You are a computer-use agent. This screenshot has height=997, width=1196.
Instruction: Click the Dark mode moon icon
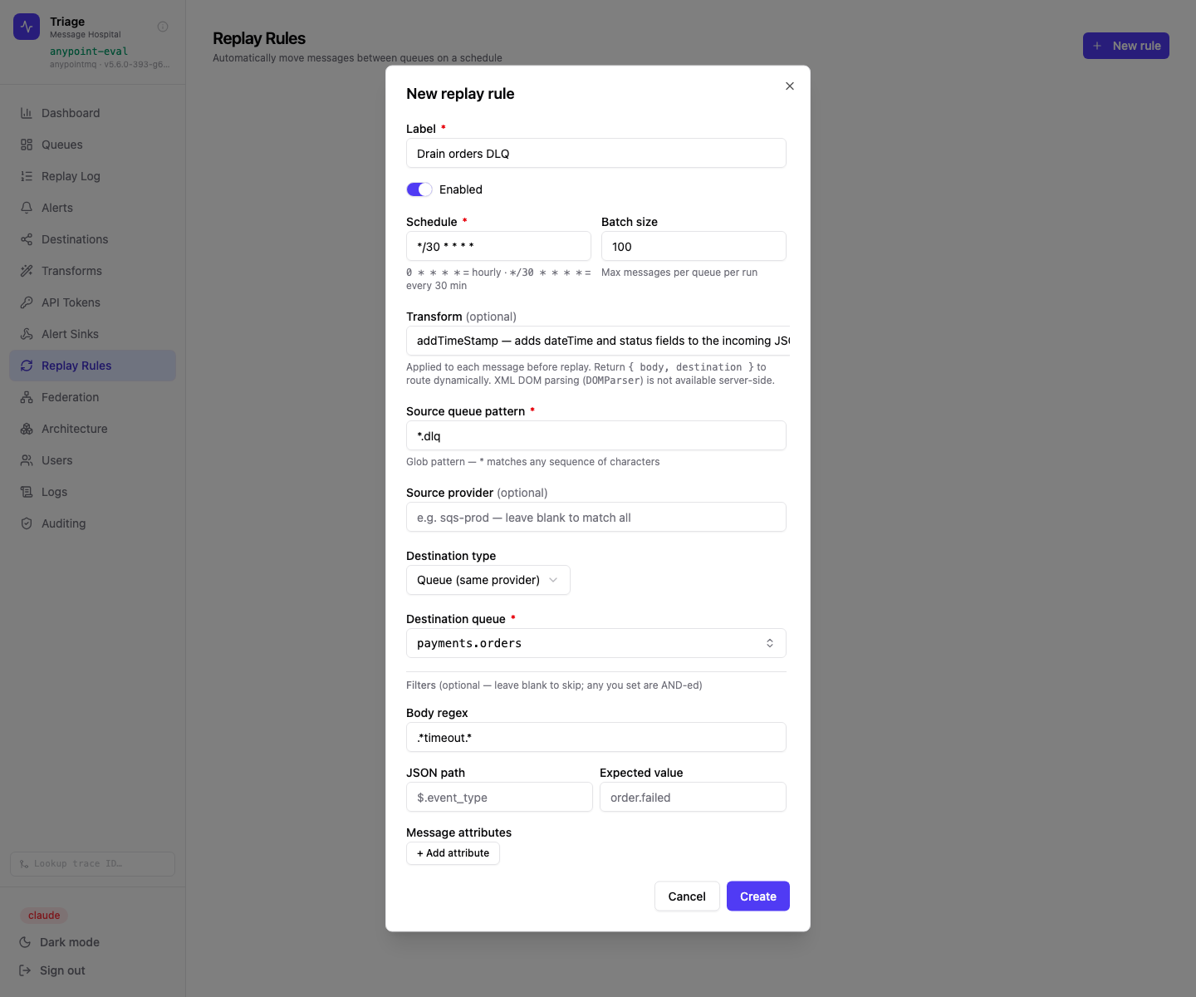tap(25, 942)
